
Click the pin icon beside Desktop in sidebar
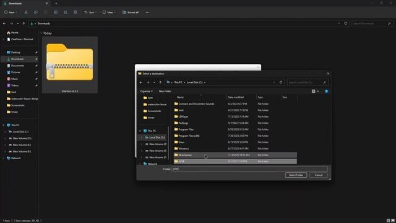pyautogui.click(x=36, y=52)
